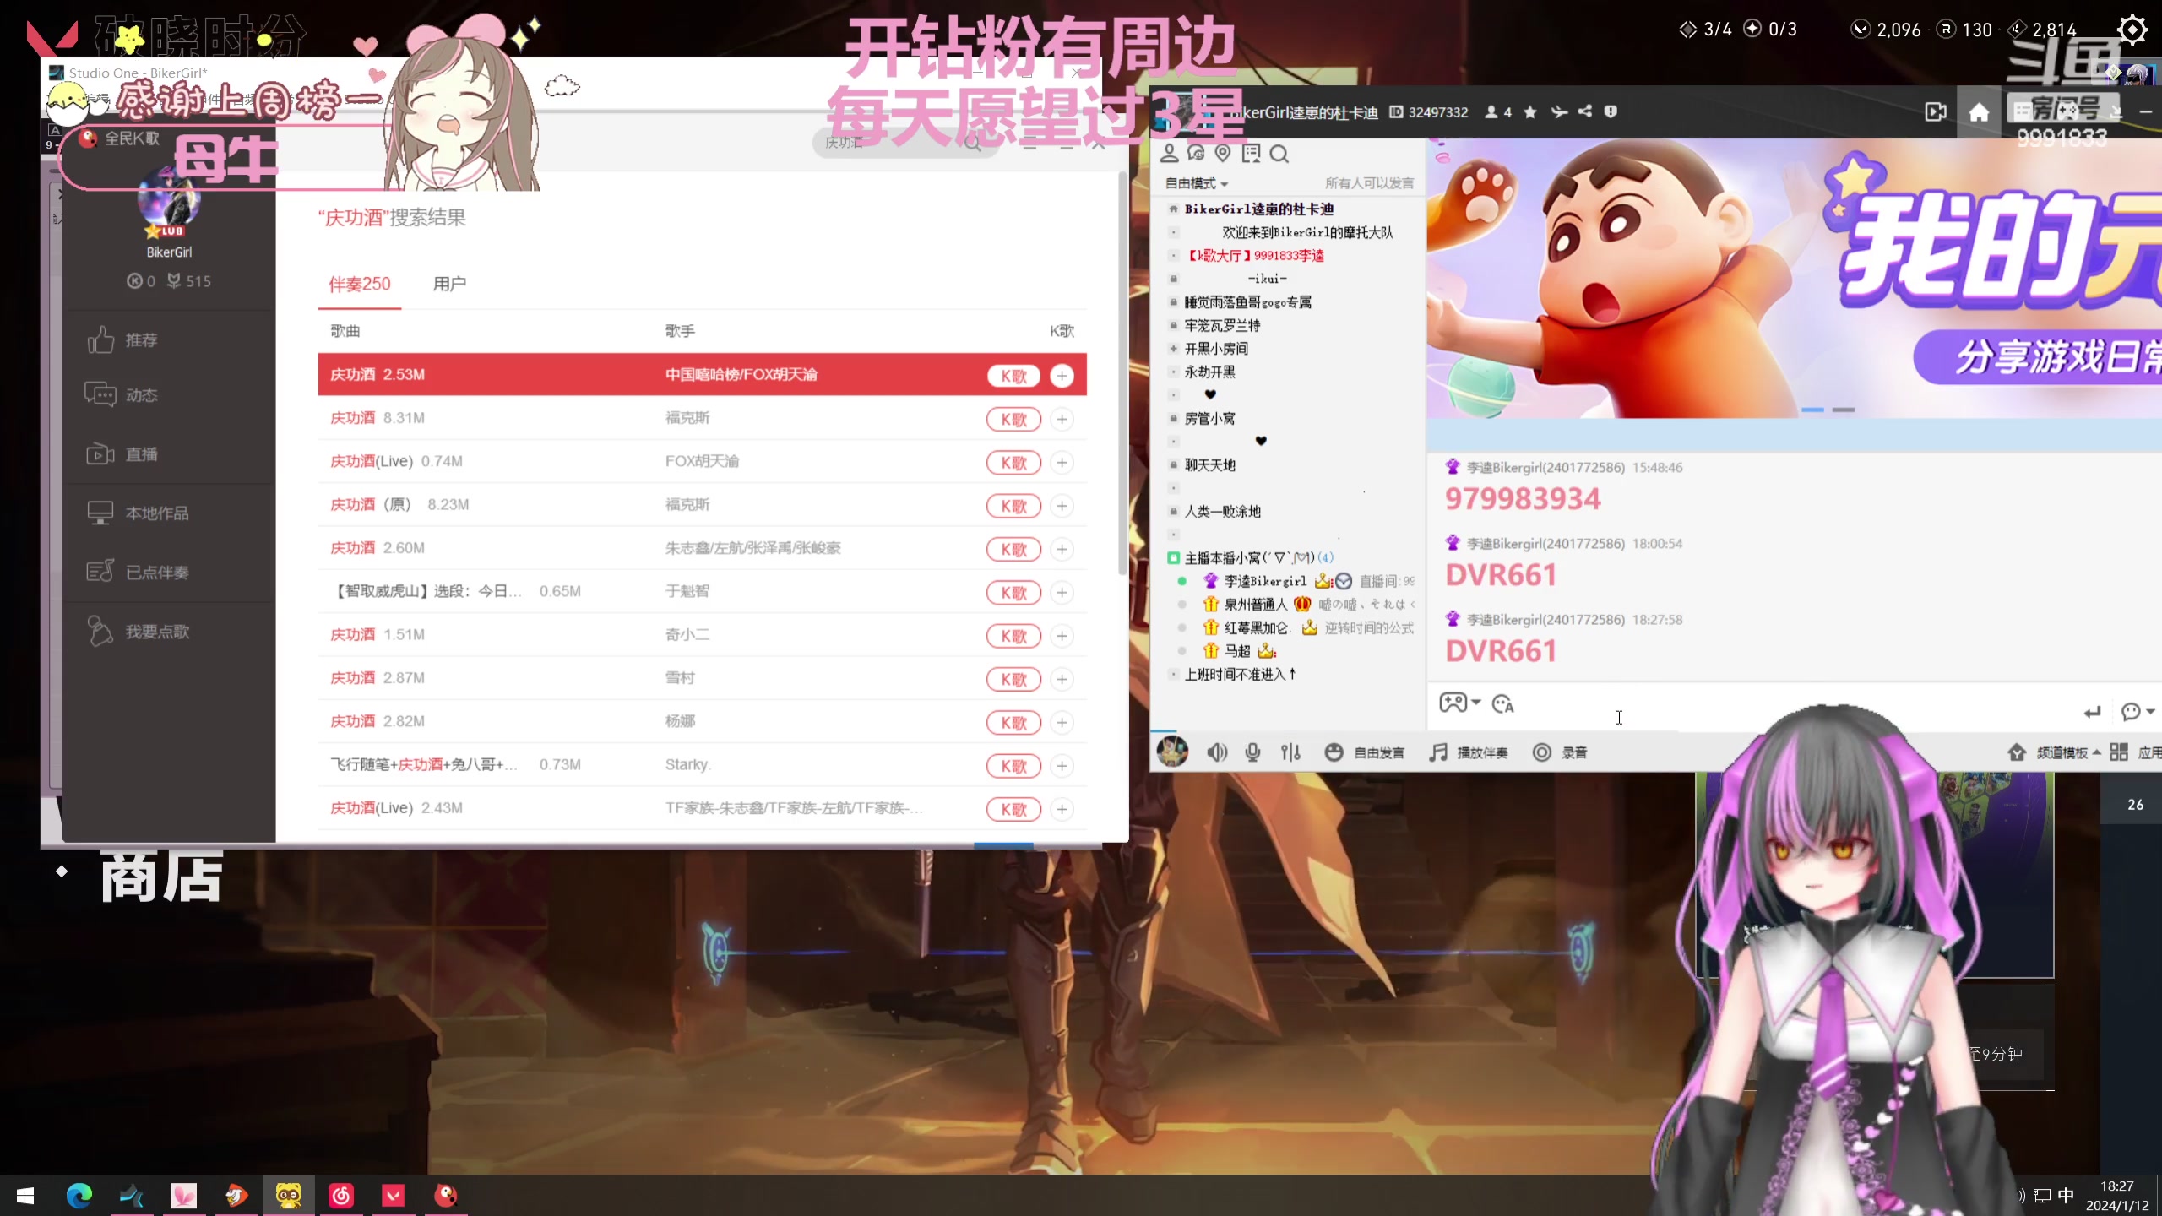Switch to the 伴奏250 tab
Image resolution: width=2162 pixels, height=1216 pixels.
pos(359,285)
